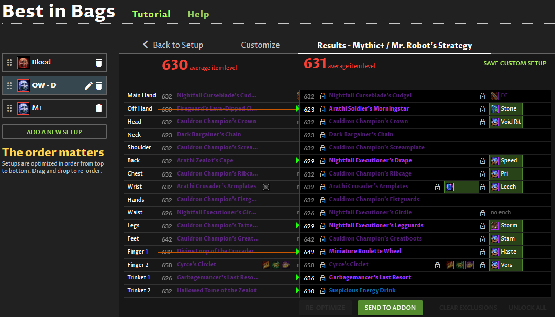This screenshot has height=317, width=555.
Task: Click the spec icon of the M+ setup
Action: [x=24, y=108]
